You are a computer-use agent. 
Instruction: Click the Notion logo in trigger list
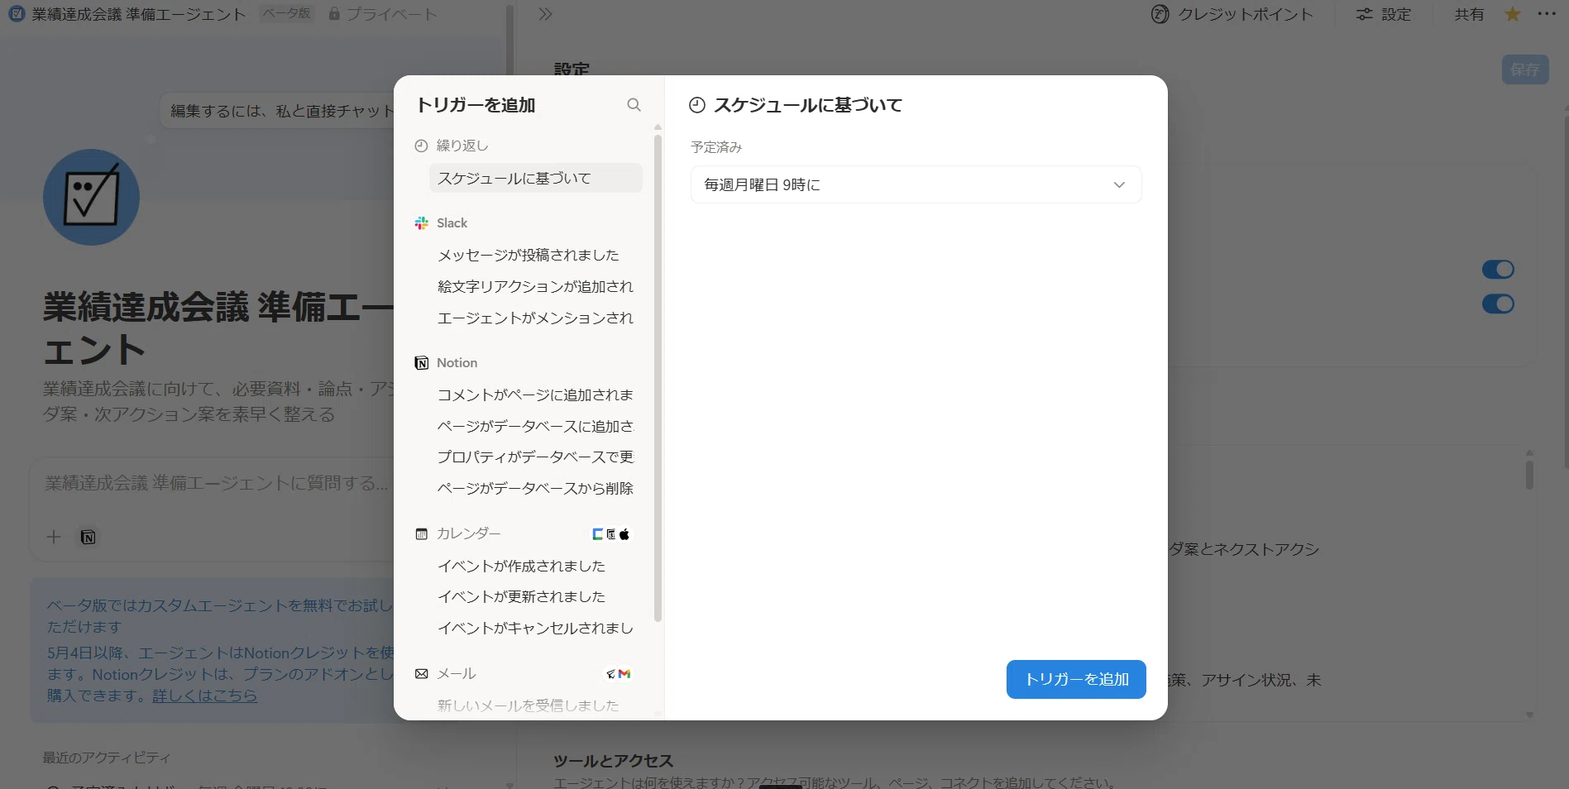click(x=422, y=363)
